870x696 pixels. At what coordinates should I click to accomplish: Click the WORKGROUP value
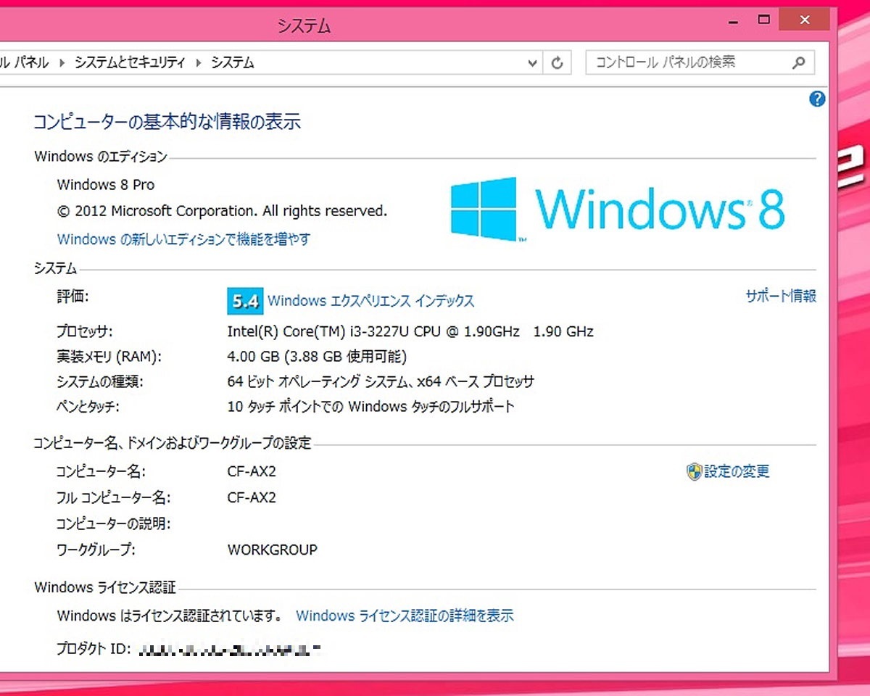[272, 550]
